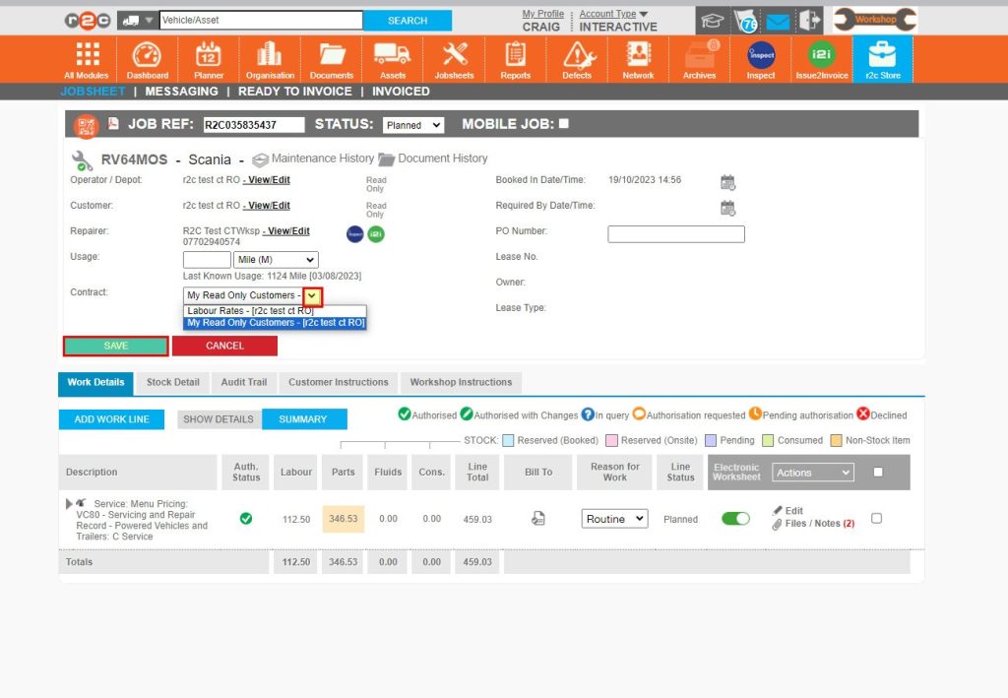Click the Contract dropdown arrow

click(x=312, y=295)
